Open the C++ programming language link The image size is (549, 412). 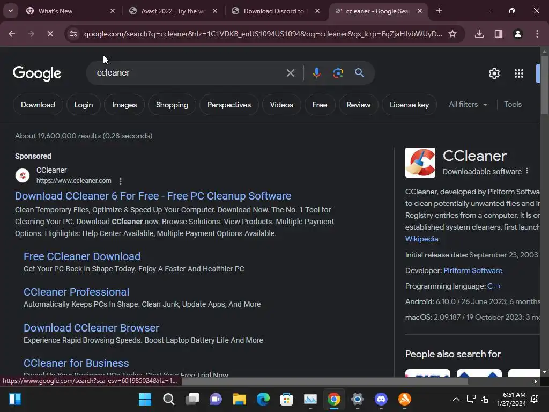click(494, 286)
